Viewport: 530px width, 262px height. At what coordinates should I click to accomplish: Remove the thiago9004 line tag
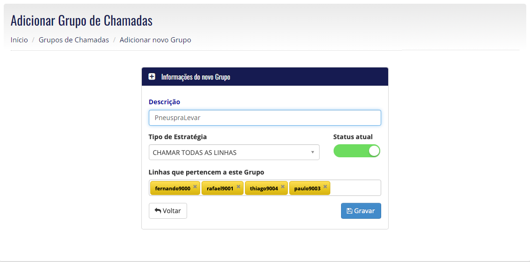[283, 187]
